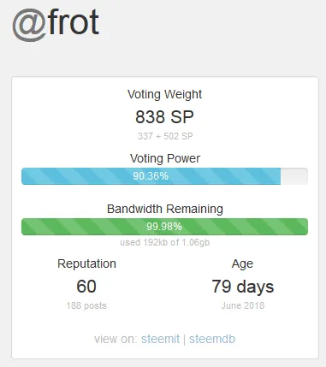Select the 99.98% bandwidth percentage text

[x=164, y=227]
